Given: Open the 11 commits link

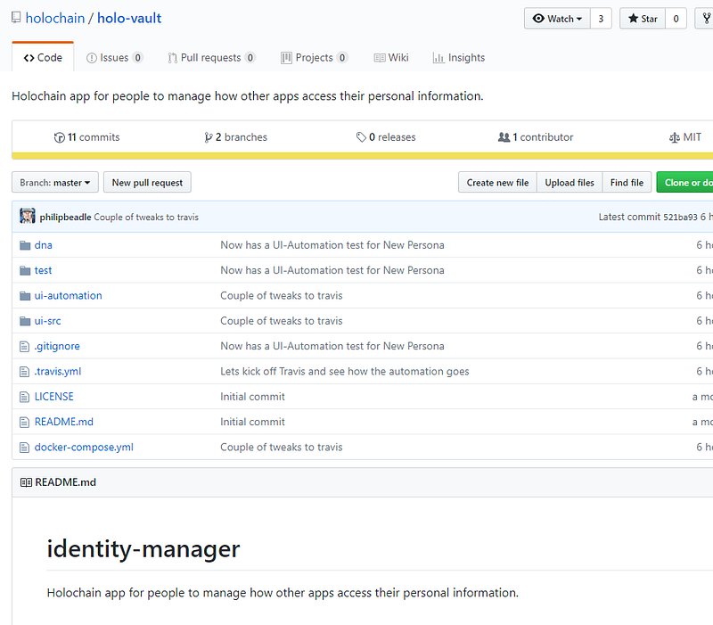Looking at the screenshot, I should pos(87,137).
